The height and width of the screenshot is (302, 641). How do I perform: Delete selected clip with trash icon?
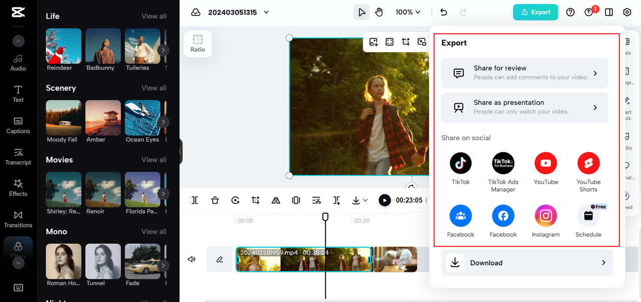point(215,200)
